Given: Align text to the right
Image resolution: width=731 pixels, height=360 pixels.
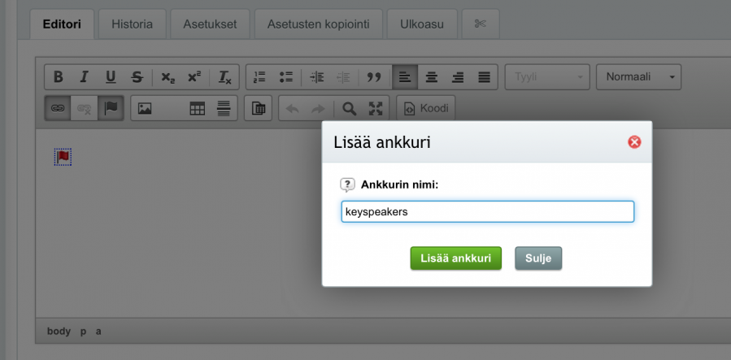Looking at the screenshot, I should [458, 77].
